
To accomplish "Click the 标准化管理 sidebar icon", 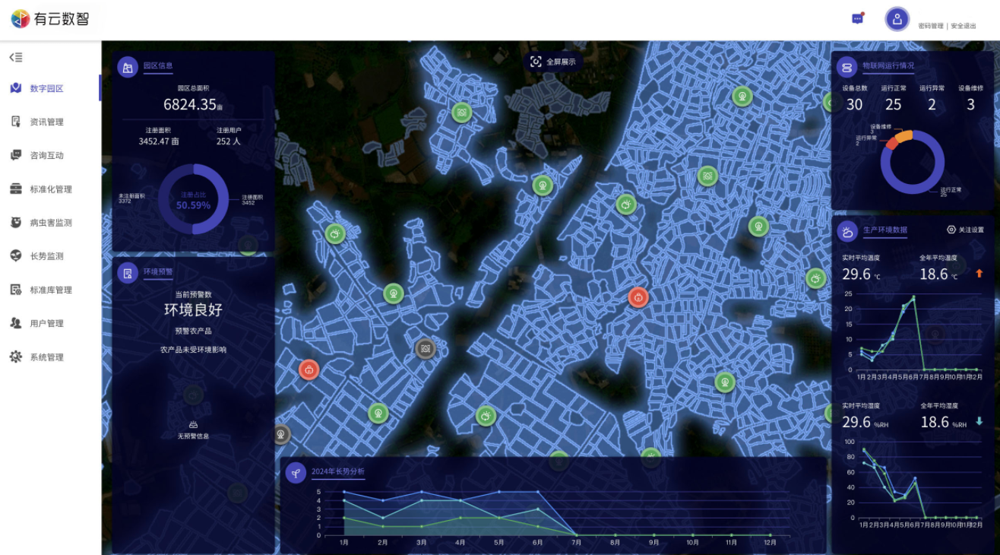I will point(16,189).
